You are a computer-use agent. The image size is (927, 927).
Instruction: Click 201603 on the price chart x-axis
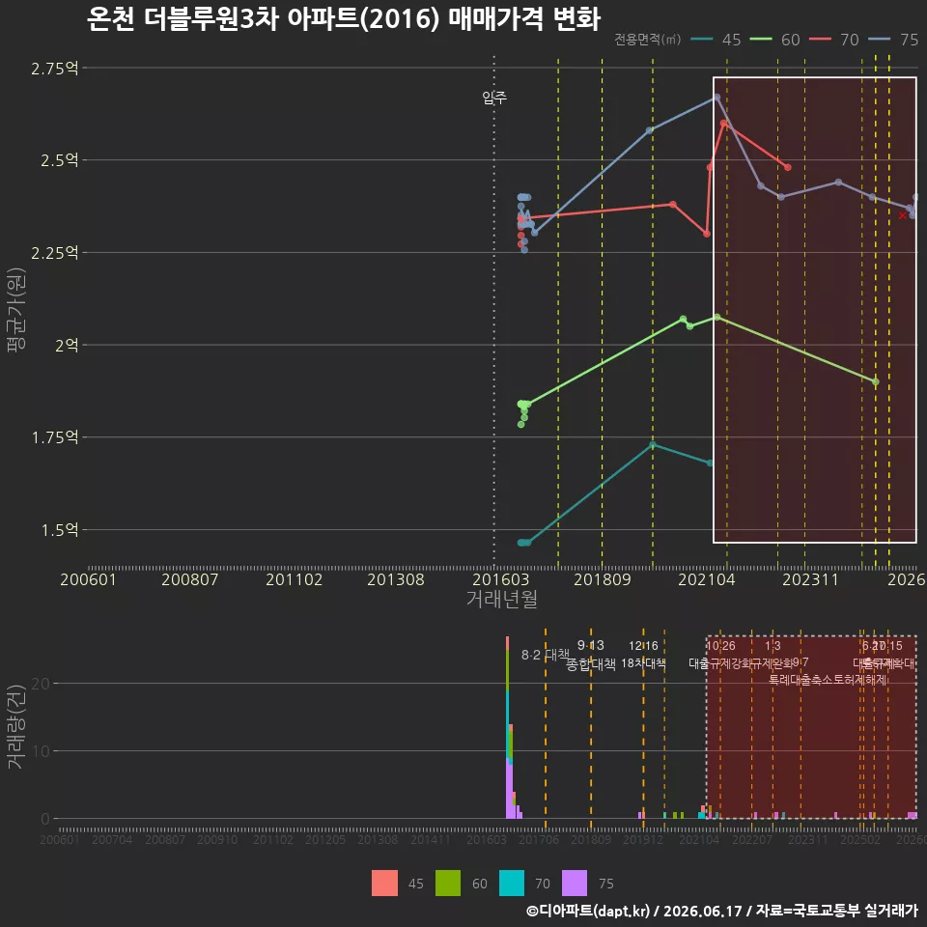coord(501,579)
